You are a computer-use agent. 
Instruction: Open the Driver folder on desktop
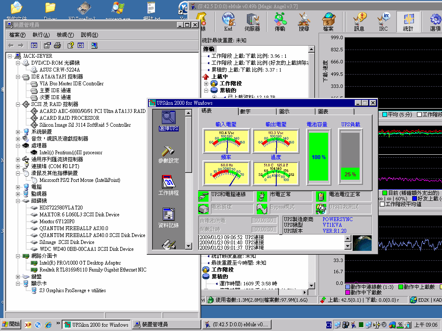coord(51,11)
